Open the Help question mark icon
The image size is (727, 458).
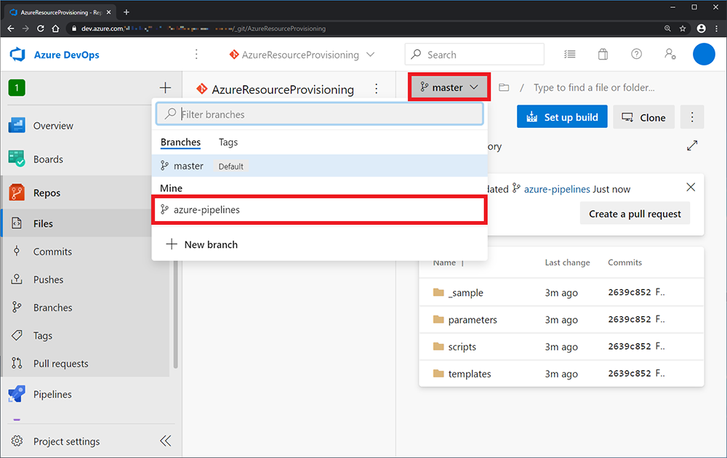[x=637, y=55]
